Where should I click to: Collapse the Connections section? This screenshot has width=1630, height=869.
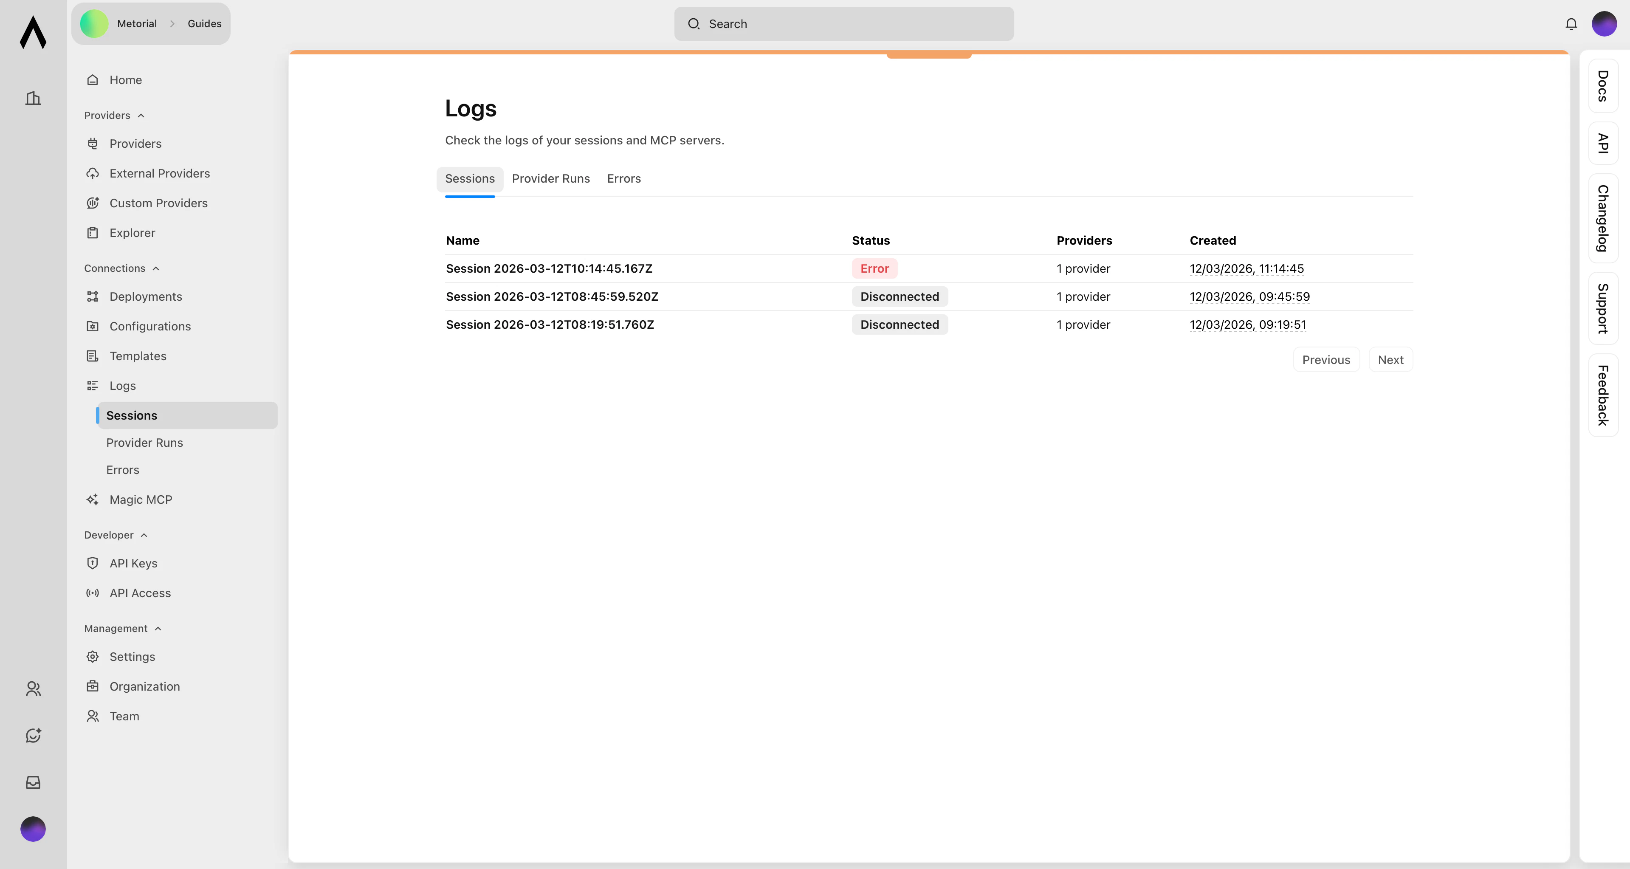tap(156, 268)
